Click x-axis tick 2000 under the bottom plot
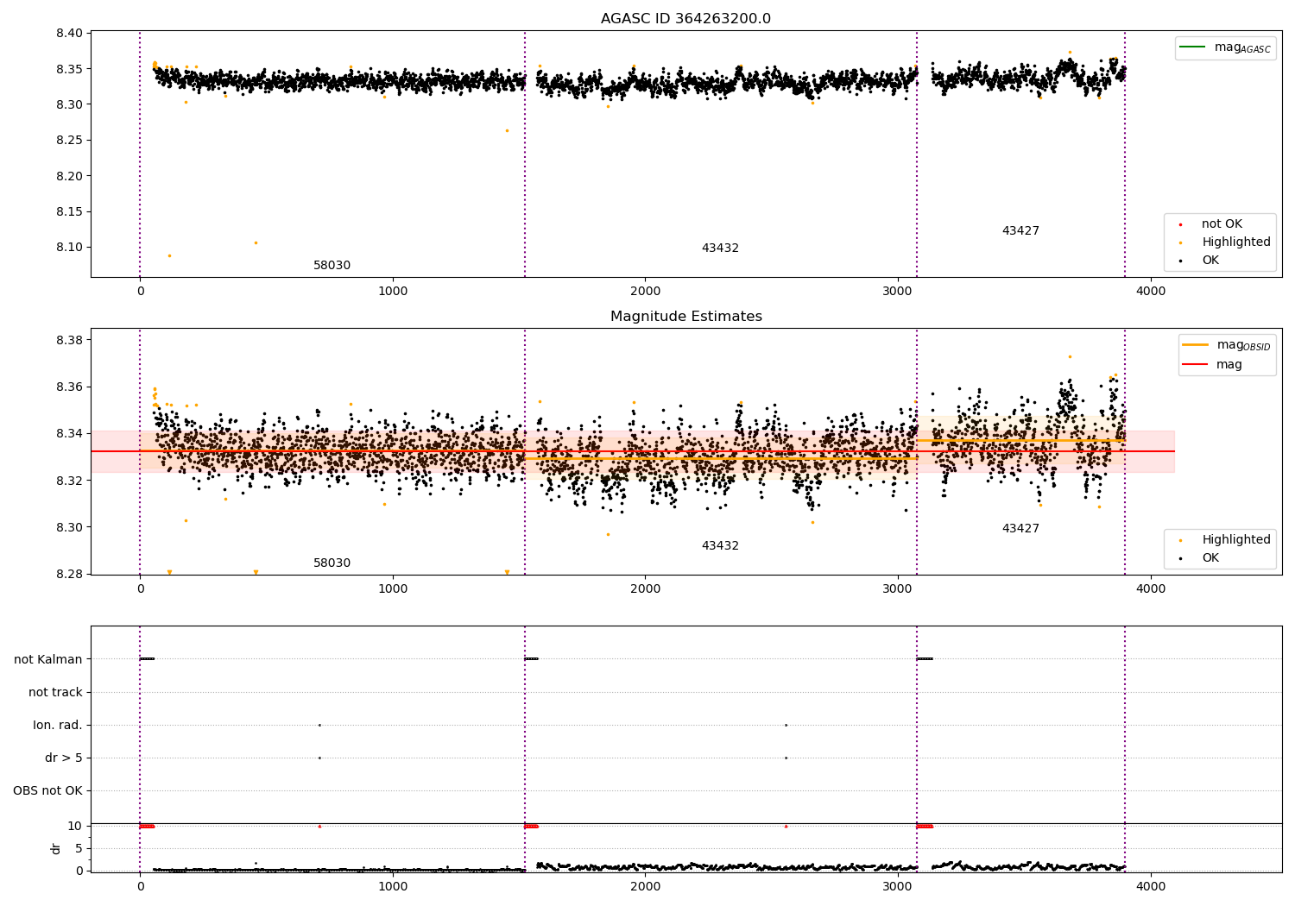Screen dimensions: 1295x906 pos(646,886)
